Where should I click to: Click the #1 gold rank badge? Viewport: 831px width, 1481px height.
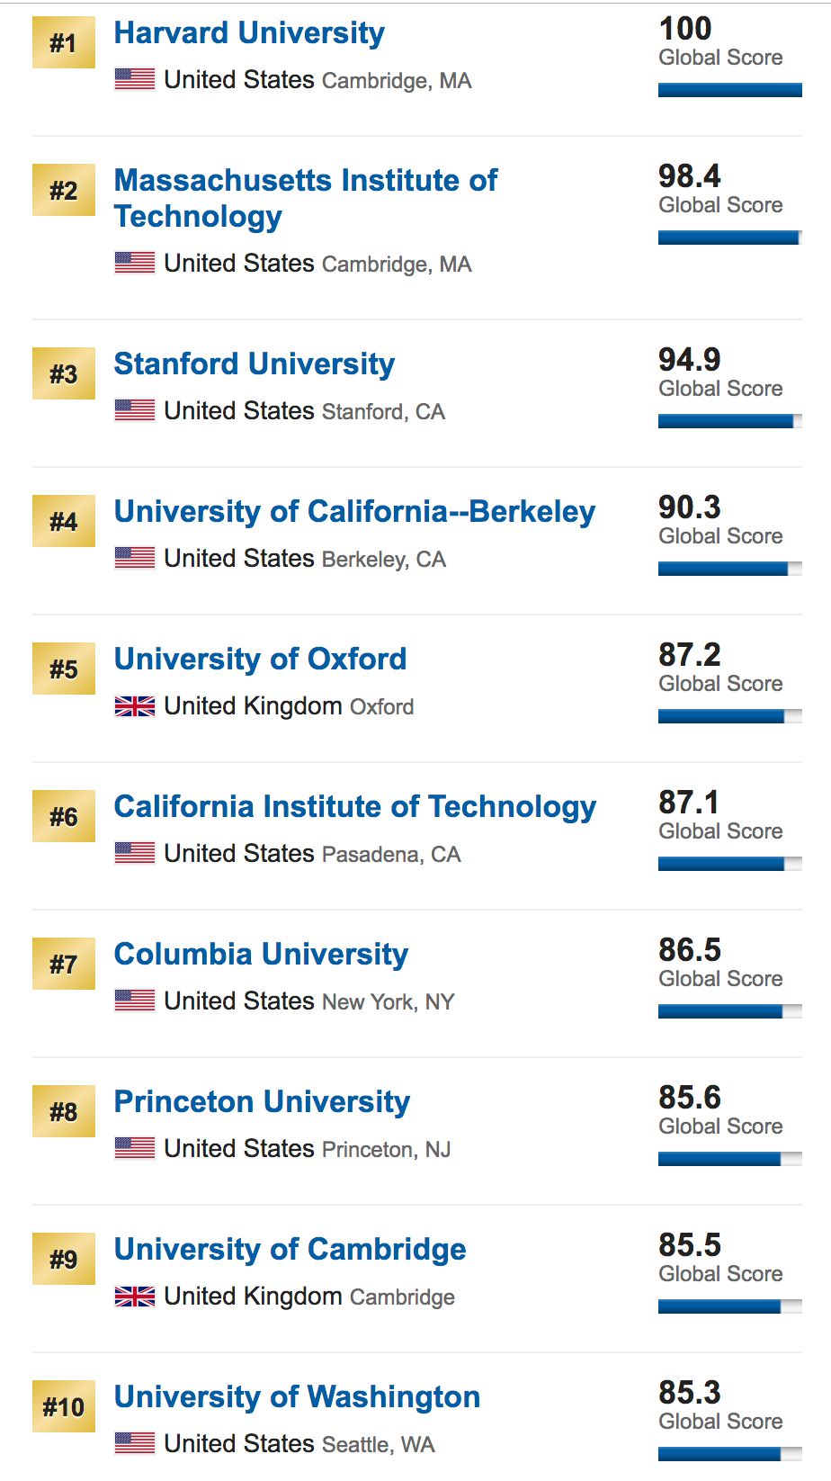pos(64,43)
